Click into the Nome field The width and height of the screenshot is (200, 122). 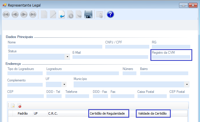click(x=55, y=47)
